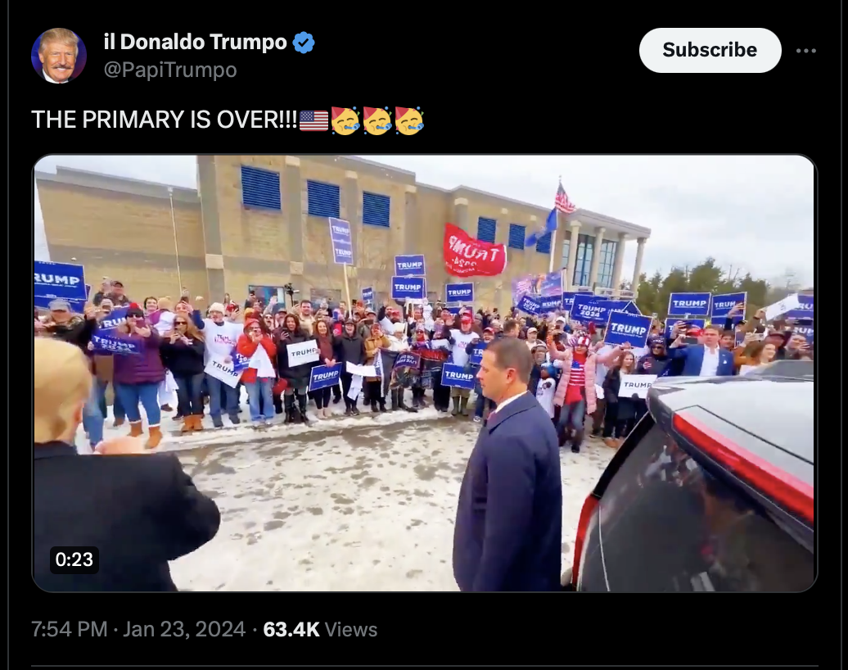The image size is (848, 670).
Task: Select the tweet text THE PRIMARY IS OVER
Action: pyautogui.click(x=165, y=120)
